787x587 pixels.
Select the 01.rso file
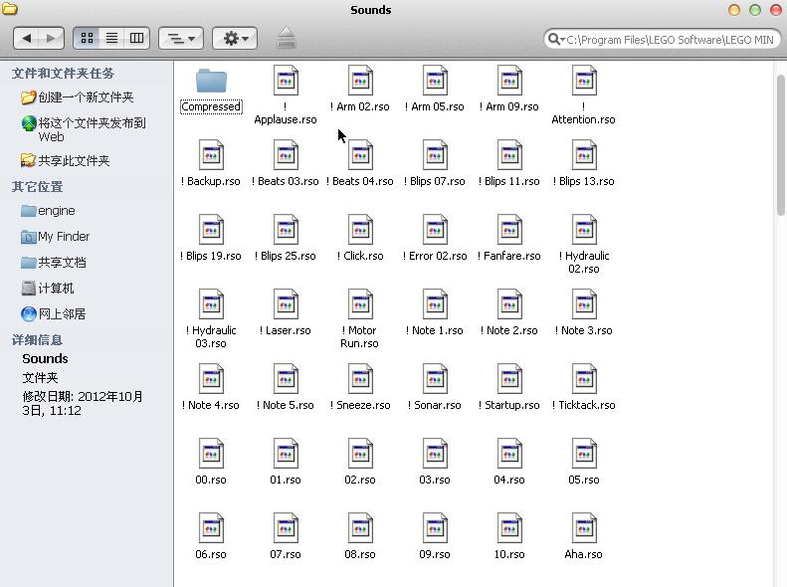coord(286,463)
